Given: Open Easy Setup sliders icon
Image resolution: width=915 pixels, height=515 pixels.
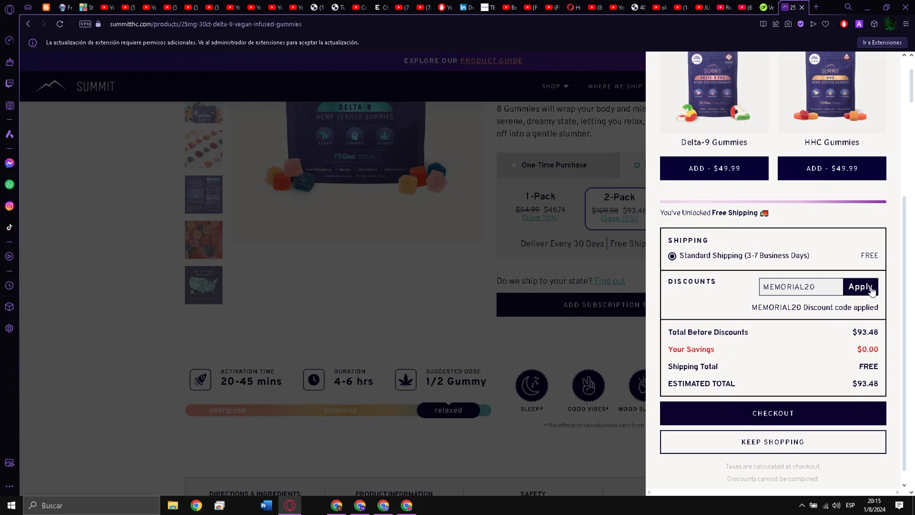Looking at the screenshot, I should point(906,24).
